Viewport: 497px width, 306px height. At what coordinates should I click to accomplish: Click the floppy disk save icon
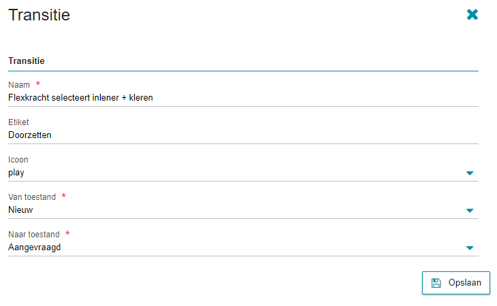tap(436, 283)
